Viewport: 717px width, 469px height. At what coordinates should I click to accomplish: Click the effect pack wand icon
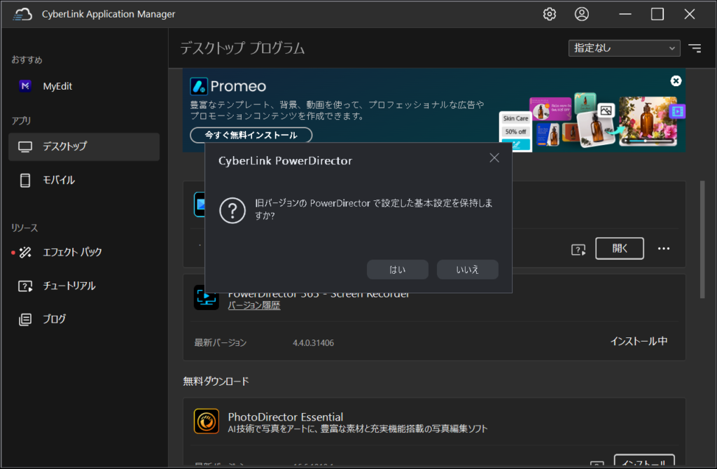(x=25, y=252)
